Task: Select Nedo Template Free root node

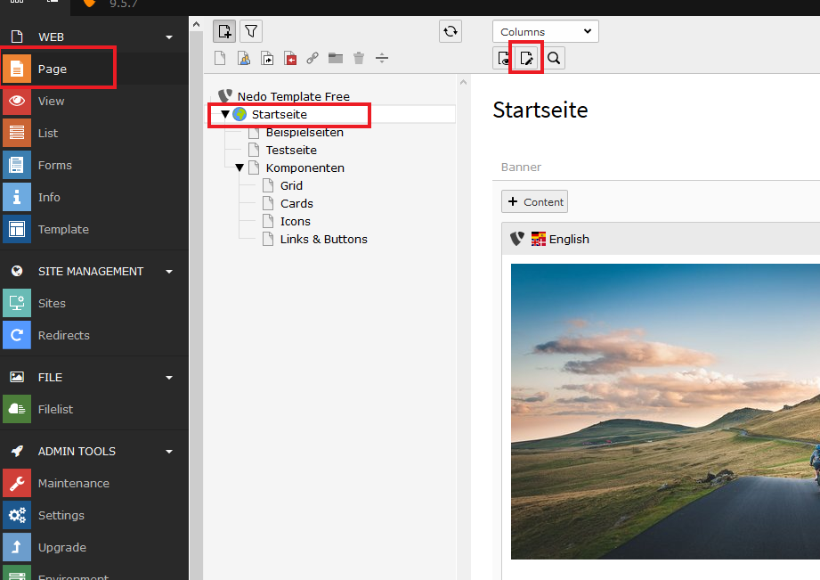Action: coord(294,96)
